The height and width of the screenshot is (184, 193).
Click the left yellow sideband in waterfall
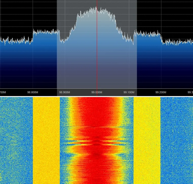click(46, 141)
